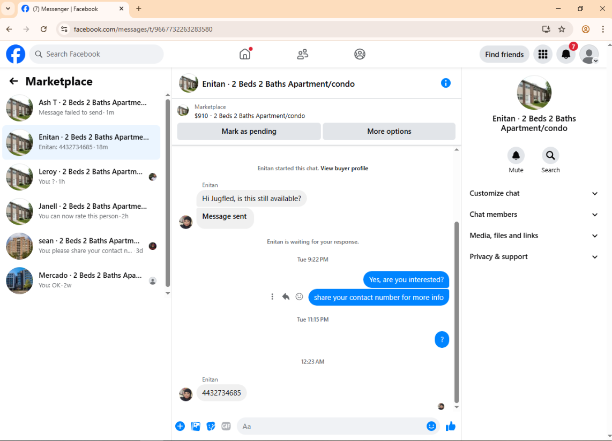Click the chat messages scrollbar
Screen dimensions: 612x441
pyautogui.click(x=456, y=312)
